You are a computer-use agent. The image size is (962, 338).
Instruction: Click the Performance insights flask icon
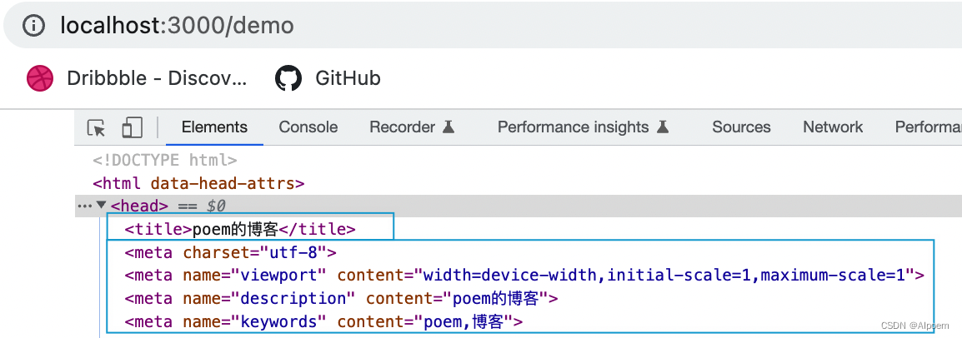tap(662, 127)
